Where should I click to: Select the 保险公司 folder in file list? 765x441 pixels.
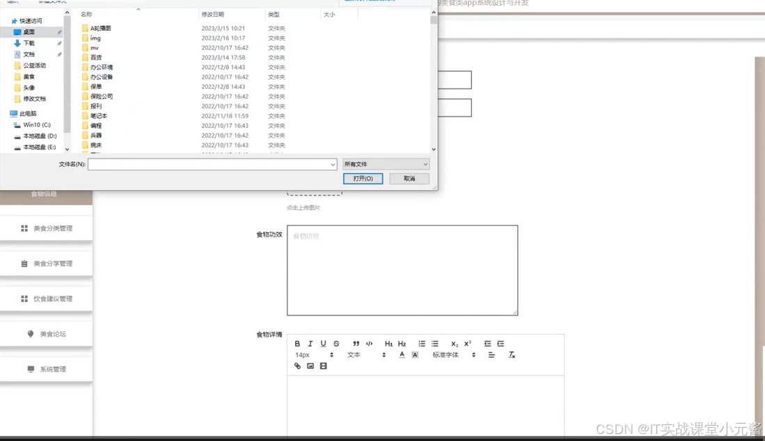pos(101,97)
